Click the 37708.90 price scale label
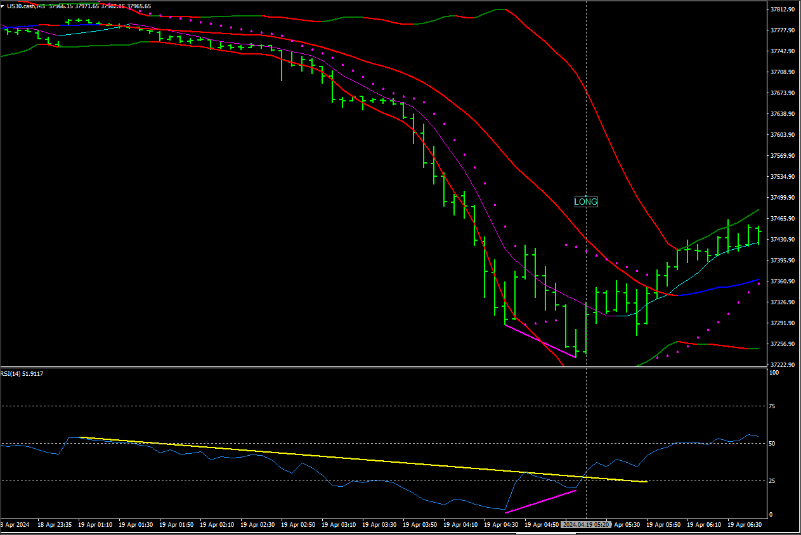The image size is (801, 535). (x=783, y=72)
